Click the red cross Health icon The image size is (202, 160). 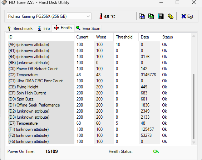coord(56,28)
